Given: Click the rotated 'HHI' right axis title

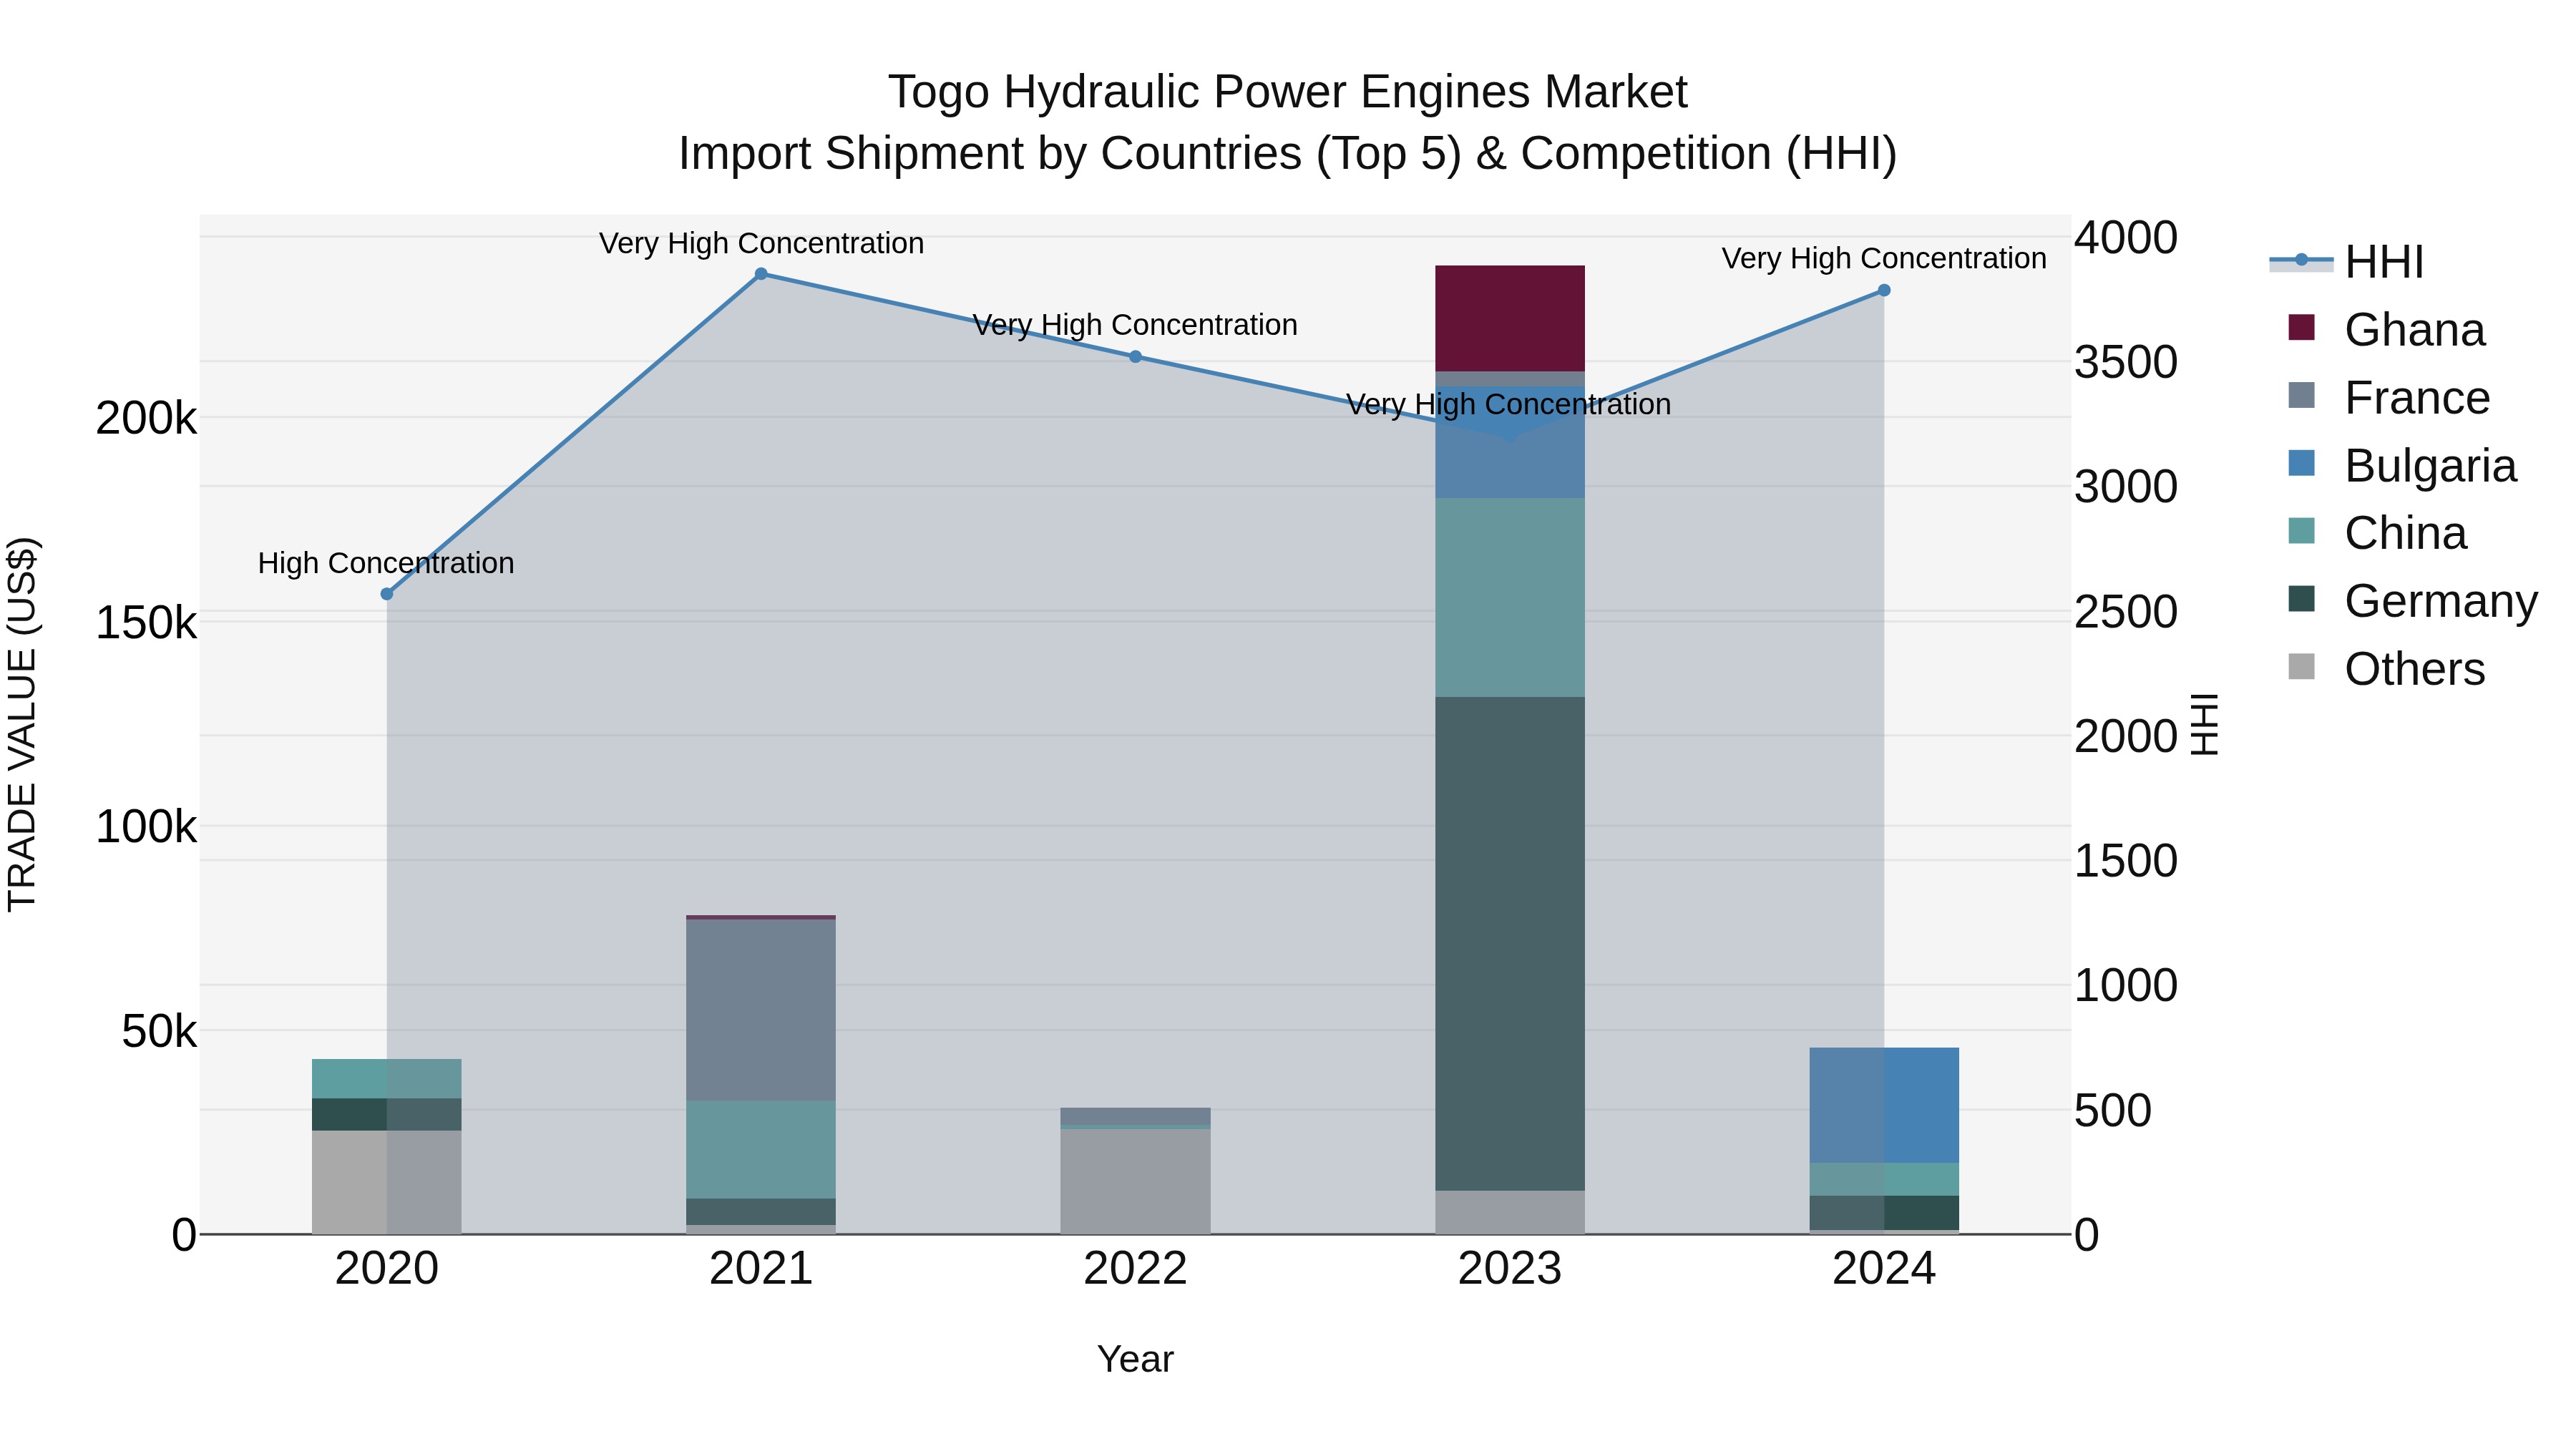Looking at the screenshot, I should coord(2205,725).
